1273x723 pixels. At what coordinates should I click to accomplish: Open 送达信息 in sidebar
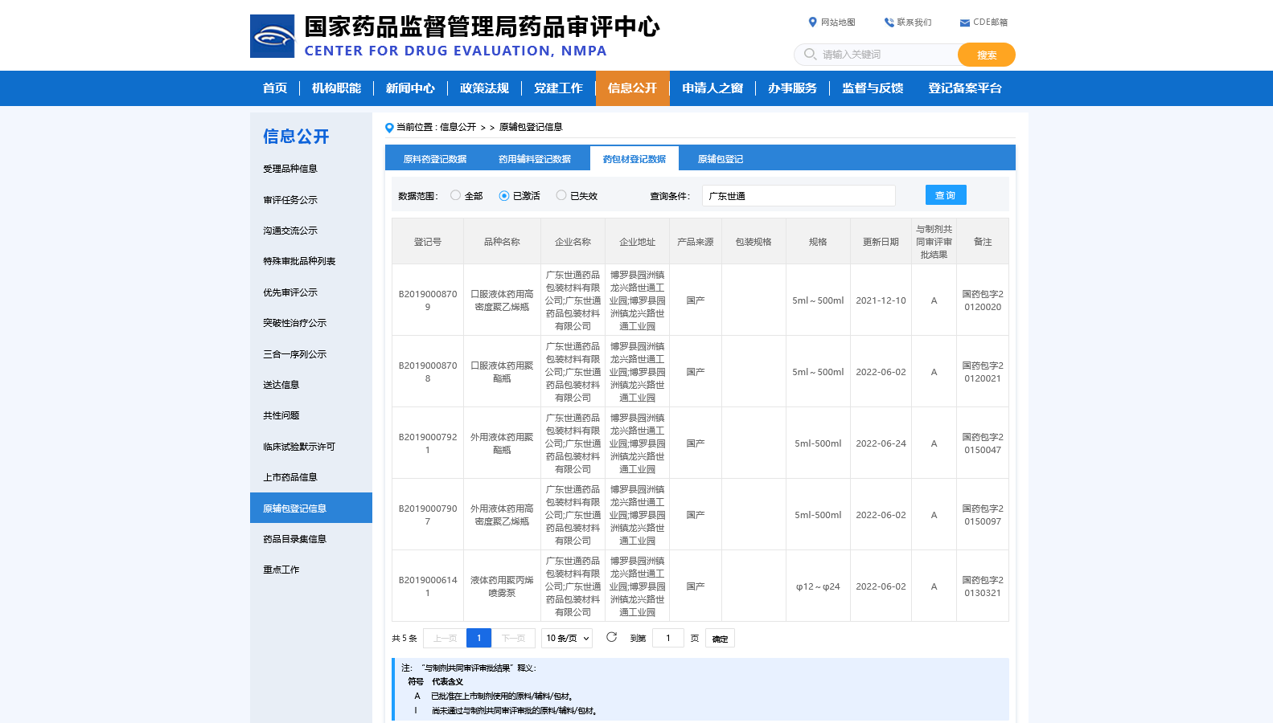coord(310,385)
